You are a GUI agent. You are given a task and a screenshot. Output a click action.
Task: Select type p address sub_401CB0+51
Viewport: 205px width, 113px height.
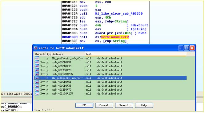pos(62,62)
